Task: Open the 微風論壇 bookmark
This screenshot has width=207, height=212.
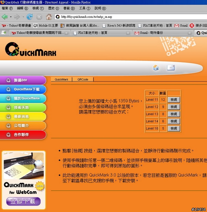Action: click(x=80, y=26)
